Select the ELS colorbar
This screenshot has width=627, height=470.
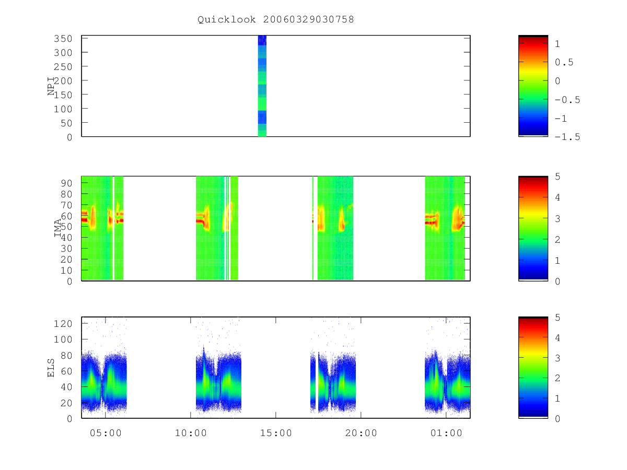pyautogui.click(x=533, y=367)
